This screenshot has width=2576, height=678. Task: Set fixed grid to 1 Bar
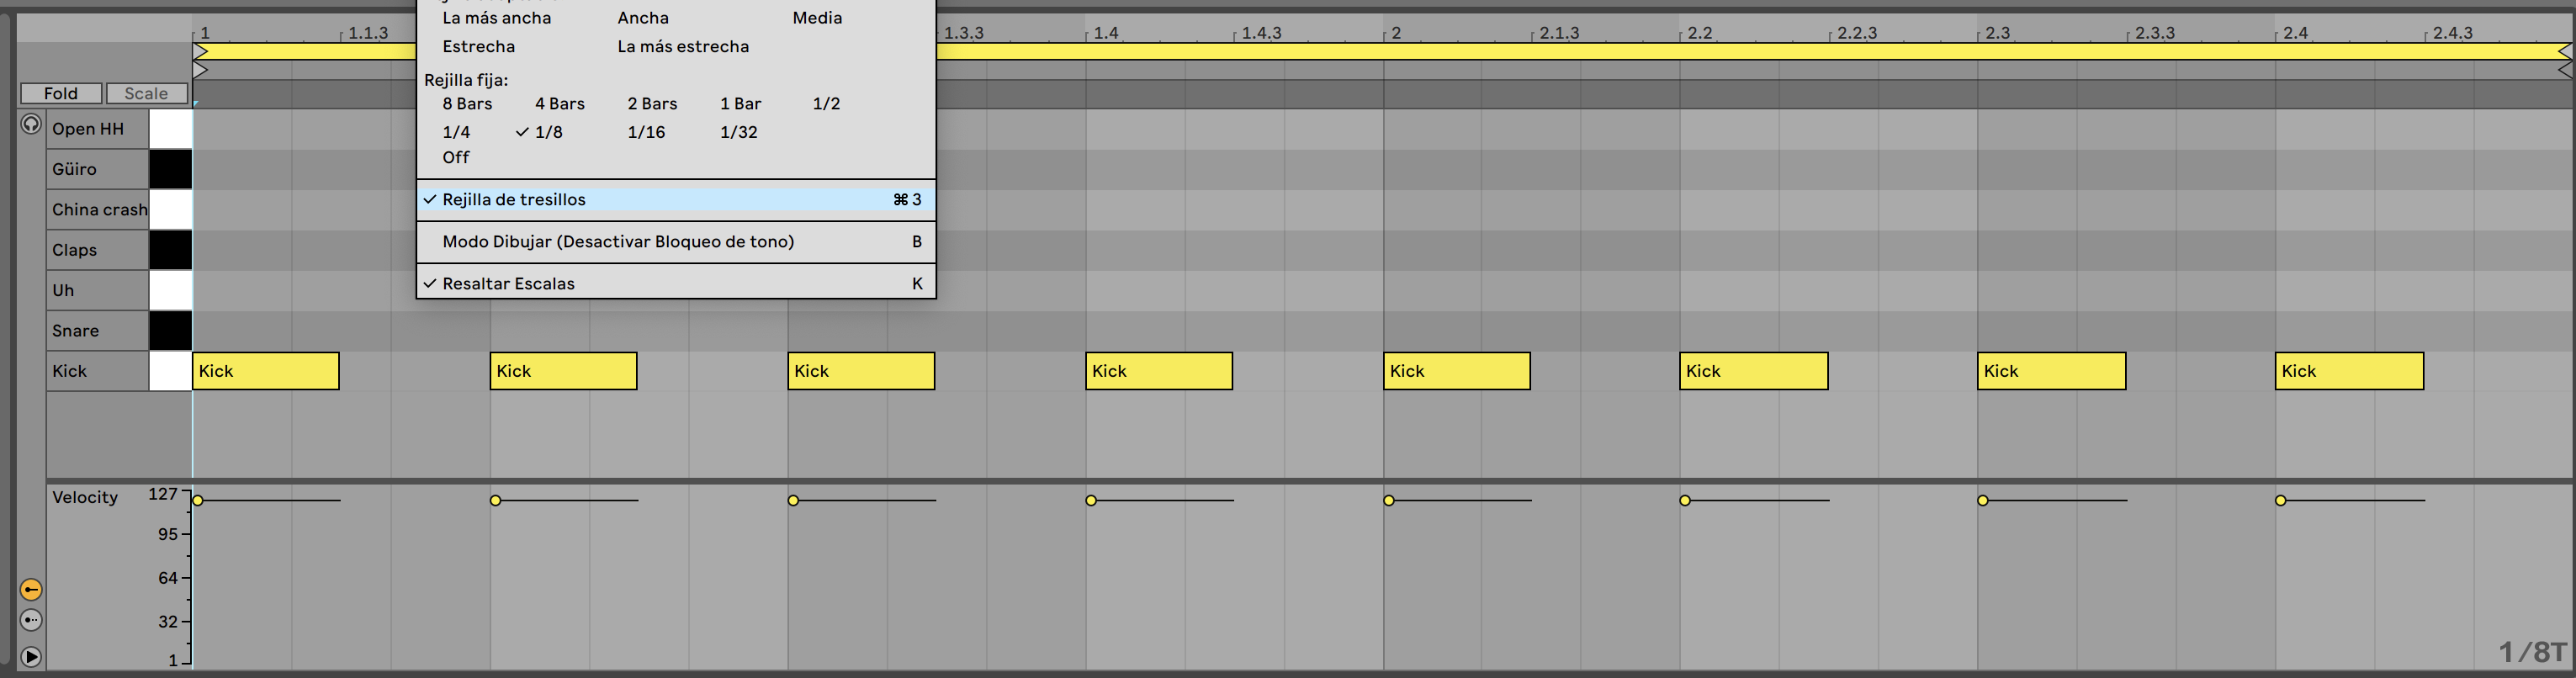pyautogui.click(x=740, y=104)
